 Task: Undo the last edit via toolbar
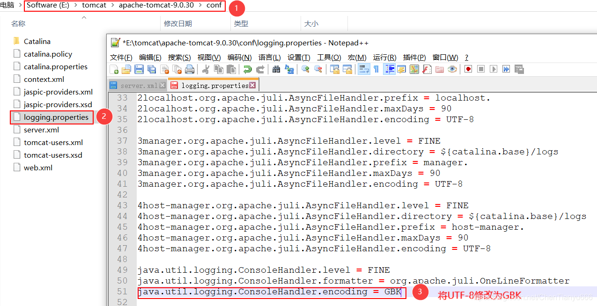point(248,69)
